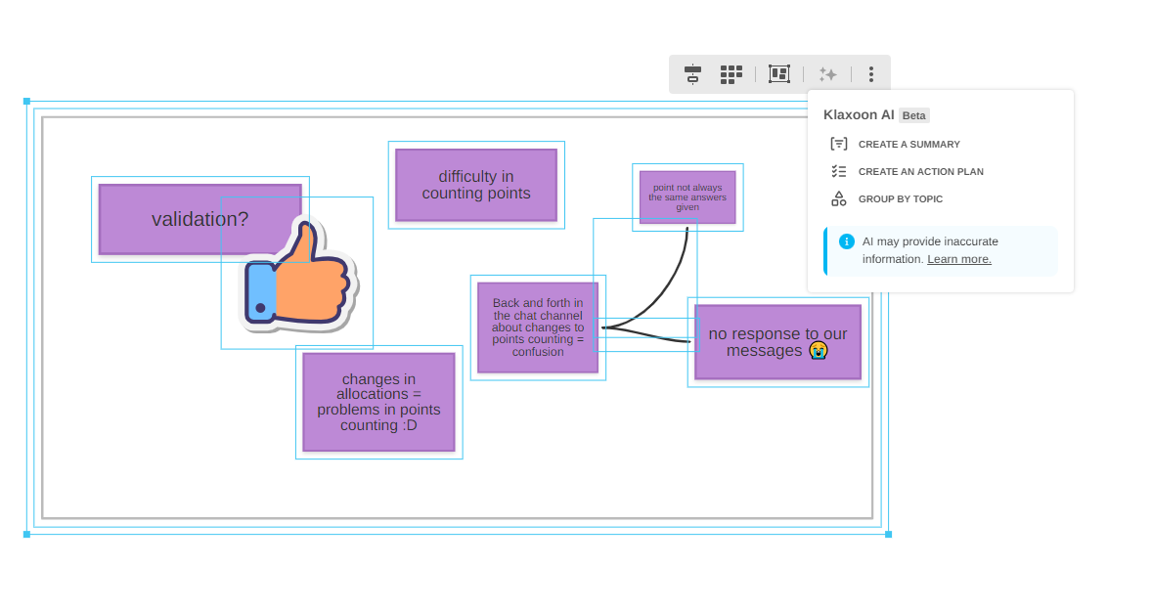The height and width of the screenshot is (611, 1152).
Task: Click the shapes group-by-topic icon
Action: click(x=838, y=198)
